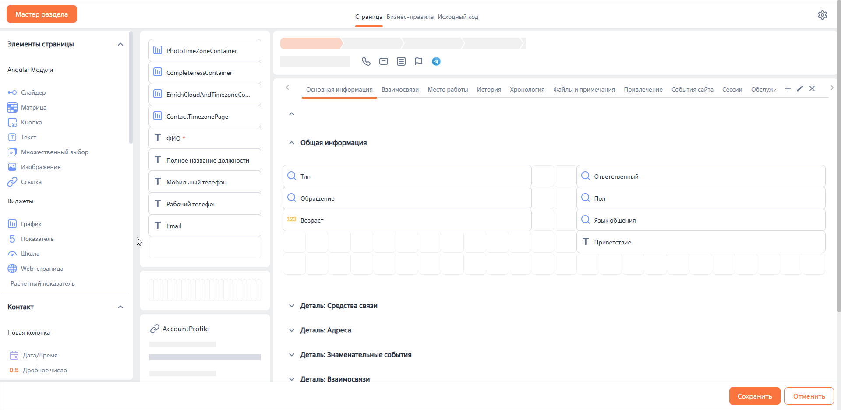This screenshot has width=841, height=410.
Task: Click the flag icon in action bar
Action: 419,61
